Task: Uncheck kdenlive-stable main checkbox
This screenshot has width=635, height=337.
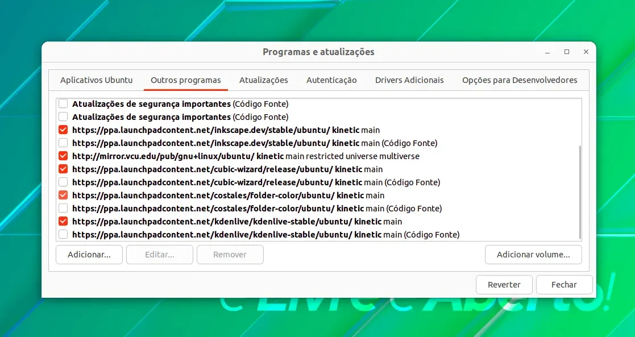Action: (63, 221)
